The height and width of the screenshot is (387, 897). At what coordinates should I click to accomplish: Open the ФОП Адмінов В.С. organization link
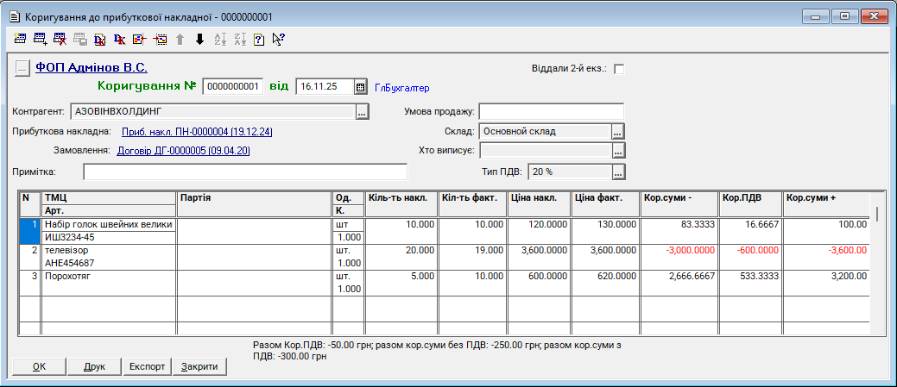coord(92,67)
